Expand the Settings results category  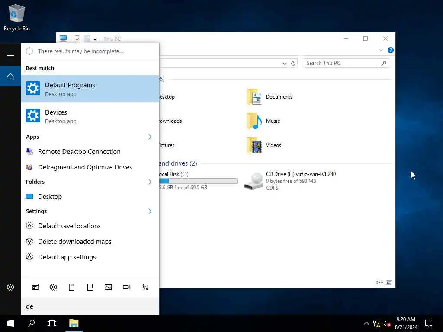(150, 211)
